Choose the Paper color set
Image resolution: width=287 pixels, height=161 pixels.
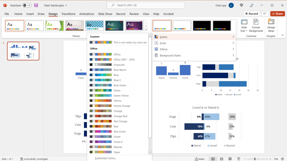coord(119,152)
